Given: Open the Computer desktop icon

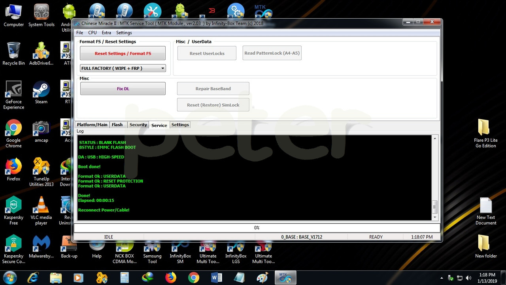Looking at the screenshot, I should pyautogui.click(x=13, y=16).
